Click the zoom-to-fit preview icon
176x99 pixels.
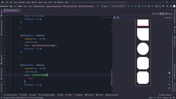click(x=169, y=88)
